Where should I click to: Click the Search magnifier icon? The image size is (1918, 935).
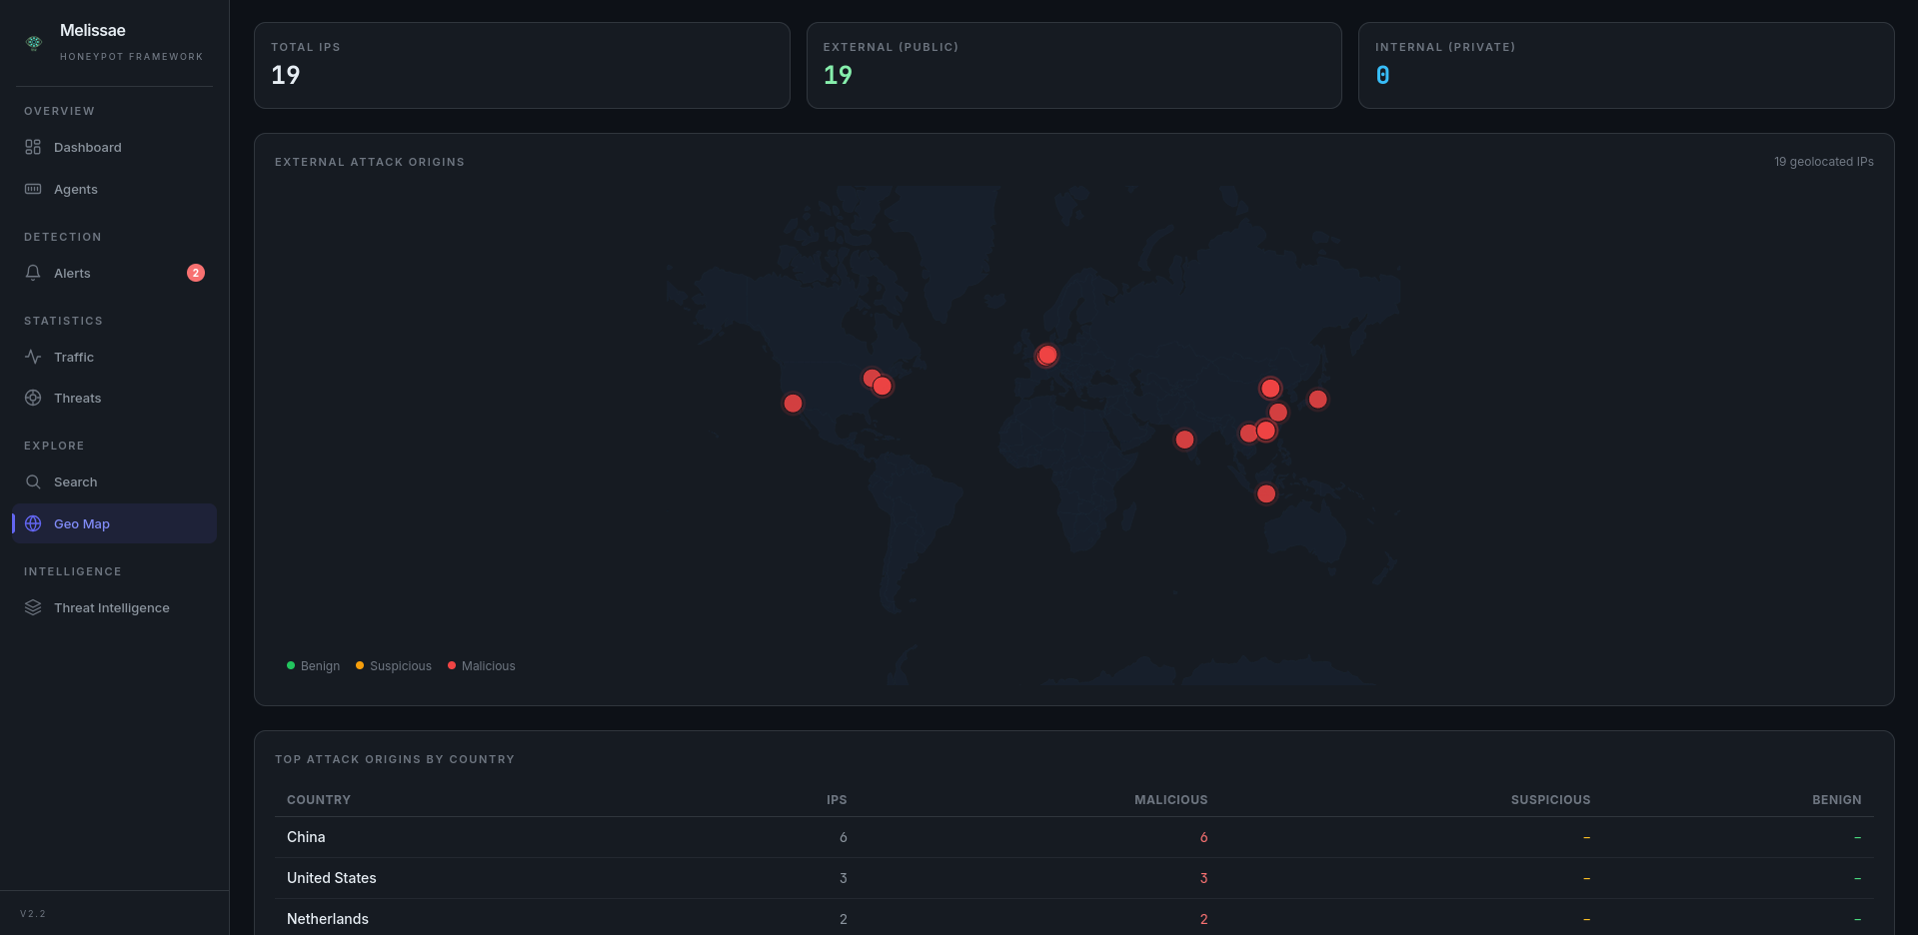33,481
